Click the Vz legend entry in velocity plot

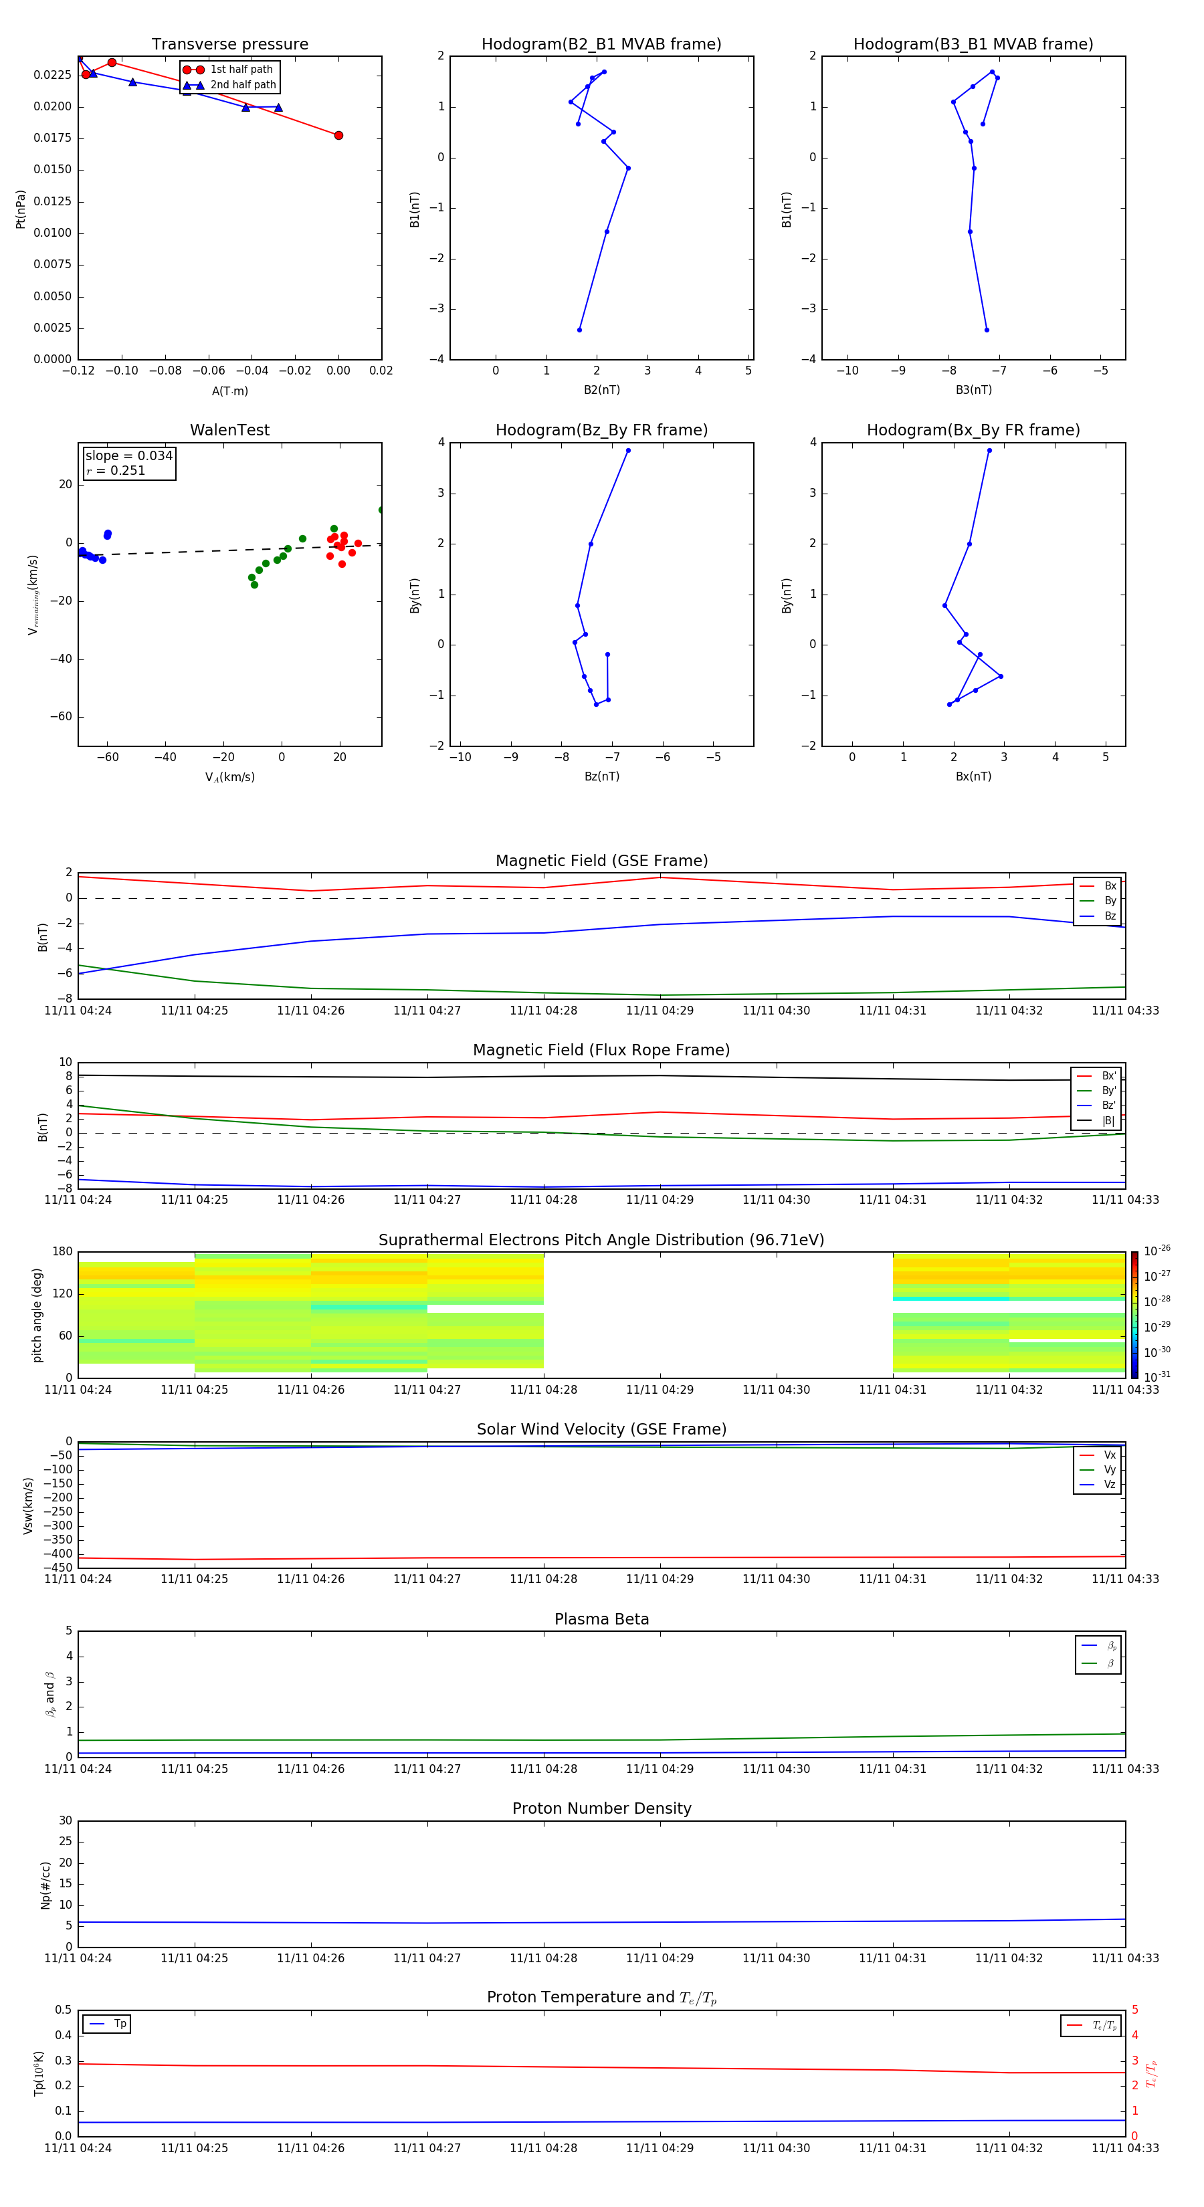coord(1098,1485)
